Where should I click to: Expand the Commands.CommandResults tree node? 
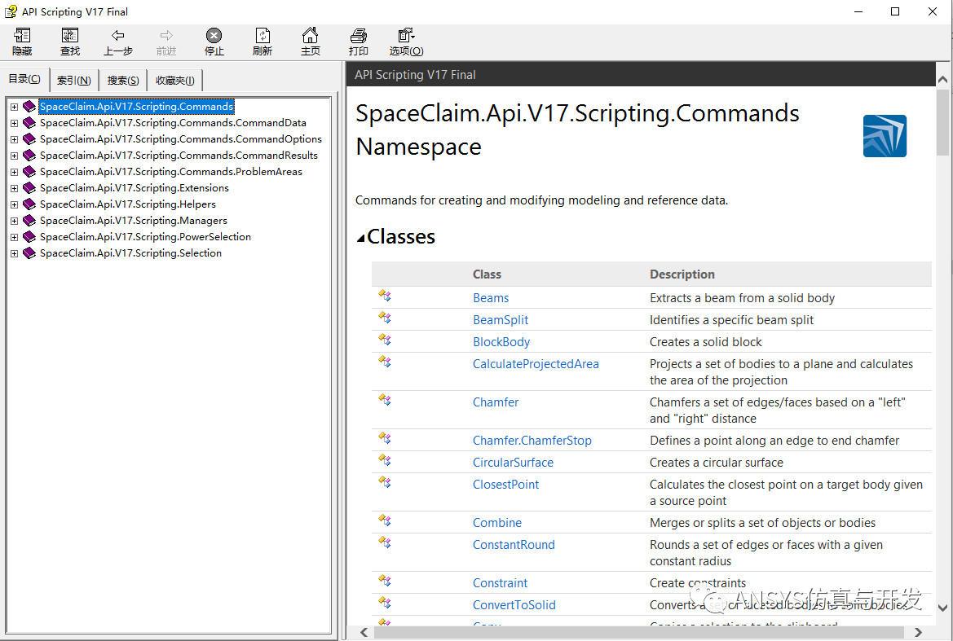tap(14, 156)
